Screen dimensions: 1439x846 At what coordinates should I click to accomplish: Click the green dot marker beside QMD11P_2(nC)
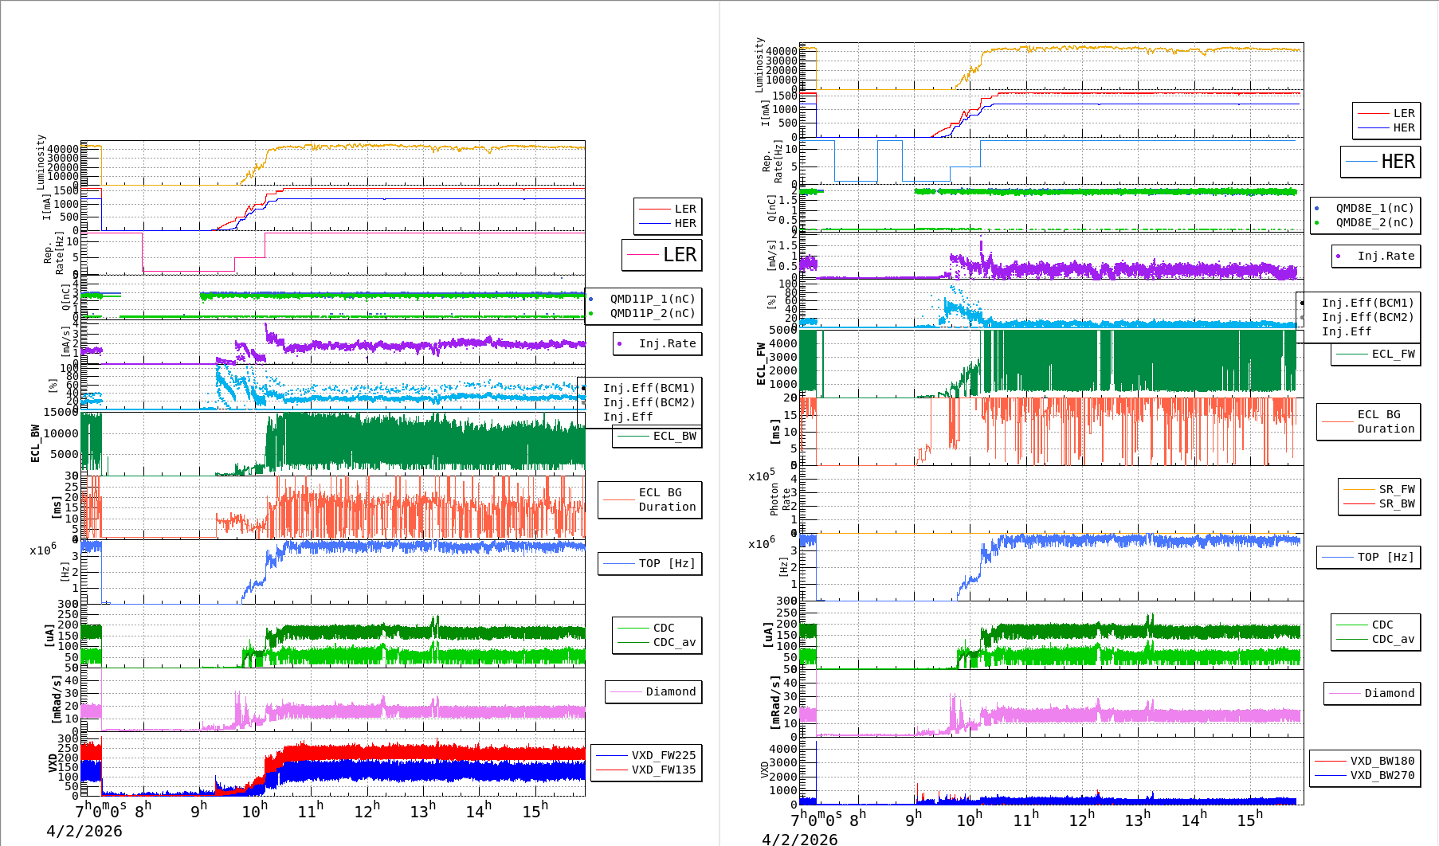click(590, 314)
